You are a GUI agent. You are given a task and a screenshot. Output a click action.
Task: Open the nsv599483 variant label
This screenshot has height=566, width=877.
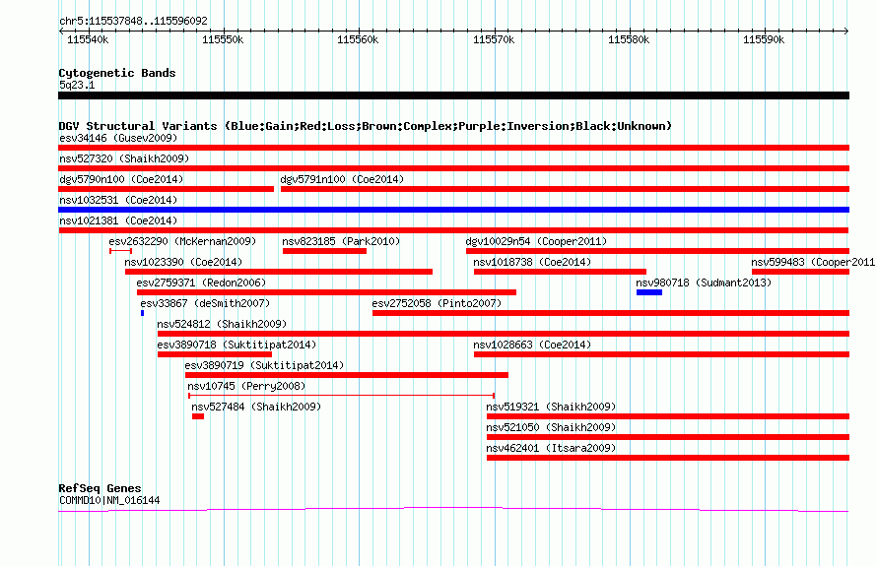click(x=814, y=262)
